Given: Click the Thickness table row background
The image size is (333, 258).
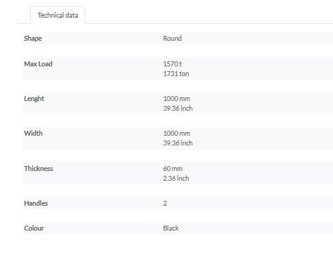Looking at the screenshot, I should pyautogui.click(x=178, y=173).
